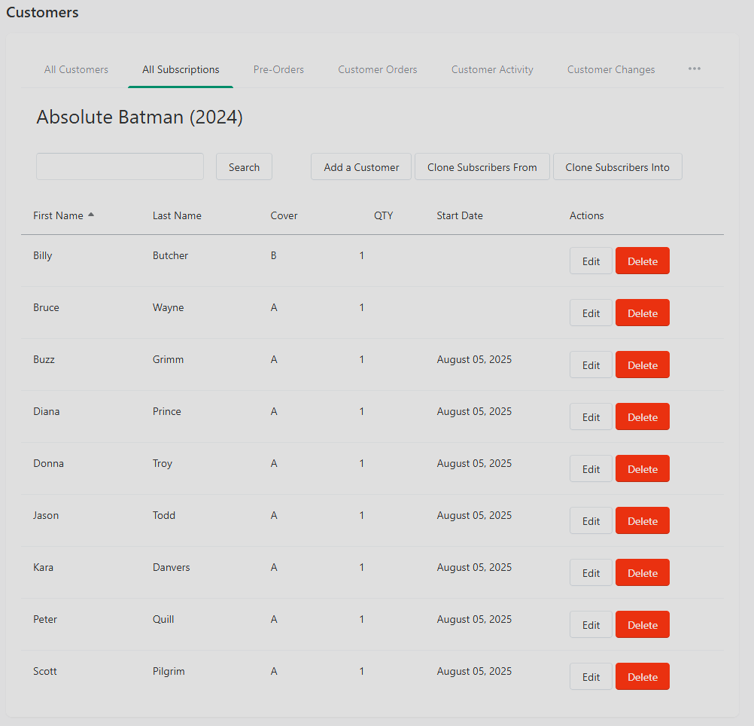Open the more tabs ellipsis menu
The height and width of the screenshot is (726, 754).
coord(694,69)
